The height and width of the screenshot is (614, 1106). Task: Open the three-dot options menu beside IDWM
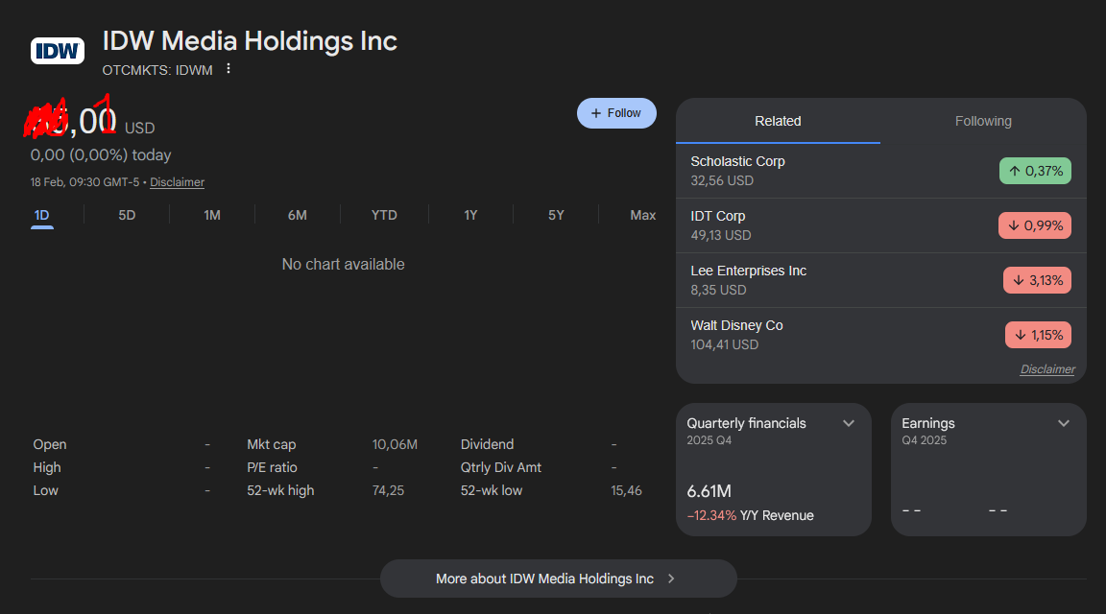(x=228, y=69)
